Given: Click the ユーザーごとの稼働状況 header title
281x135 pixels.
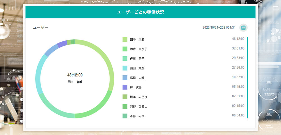Looking at the screenshot, I should tap(140, 12).
